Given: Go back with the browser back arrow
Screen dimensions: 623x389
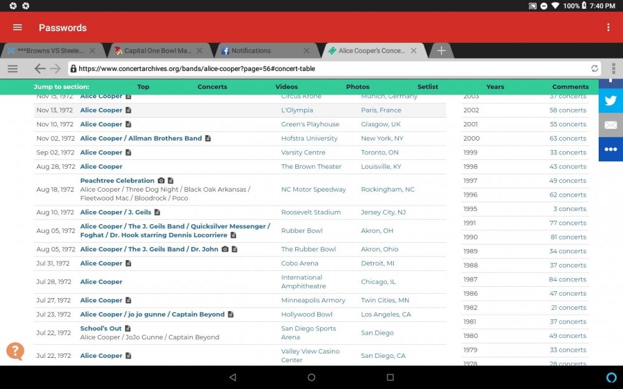Looking at the screenshot, I should [40, 68].
